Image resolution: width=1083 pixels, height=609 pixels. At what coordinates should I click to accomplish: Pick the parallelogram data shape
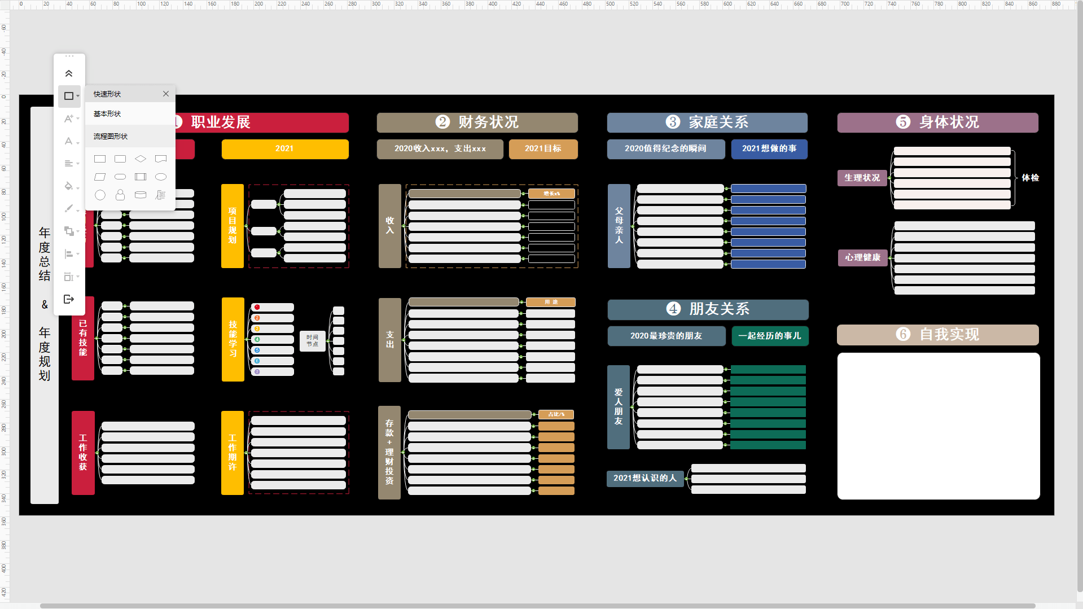click(100, 177)
